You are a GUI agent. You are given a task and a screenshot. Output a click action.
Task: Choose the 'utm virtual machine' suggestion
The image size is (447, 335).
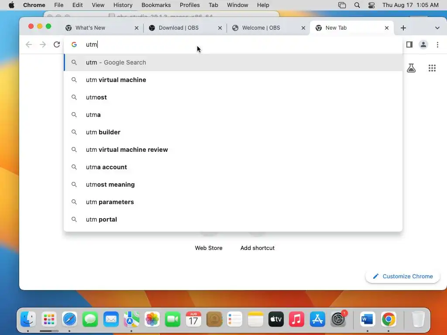[233, 80]
